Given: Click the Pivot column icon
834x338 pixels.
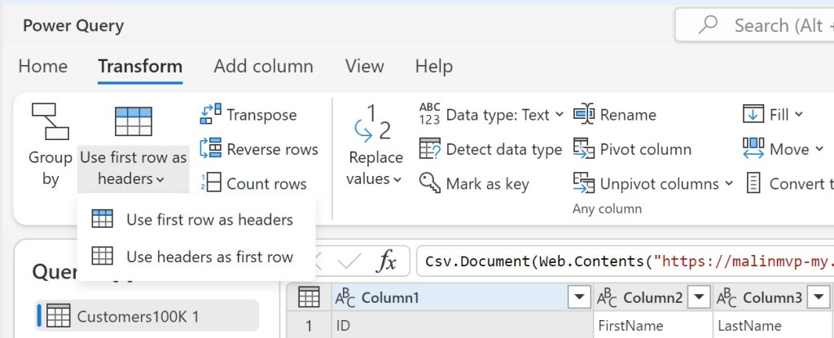Looking at the screenshot, I should [584, 149].
